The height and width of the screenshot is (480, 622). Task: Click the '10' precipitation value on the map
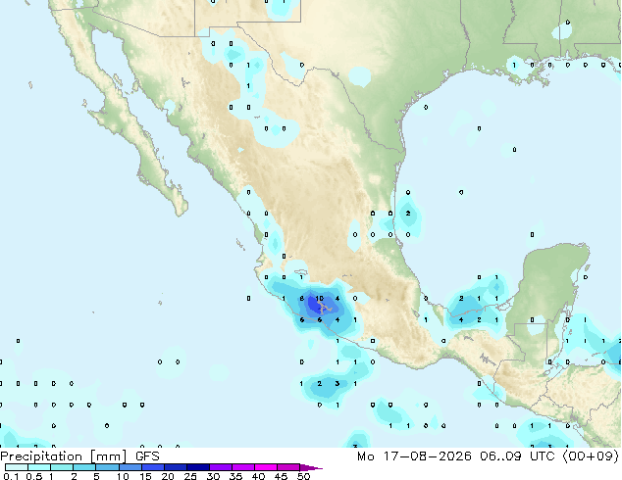pos(319,298)
